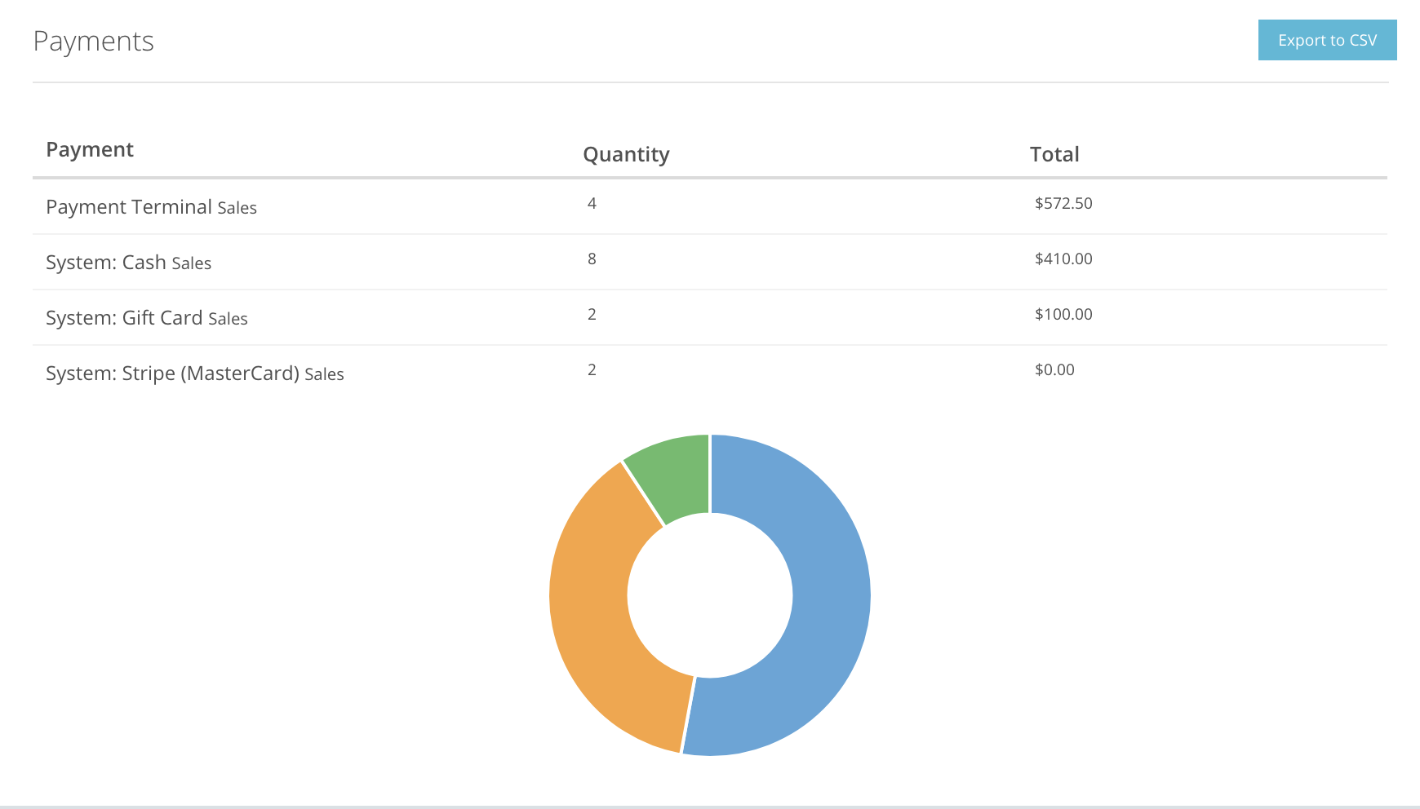The height and width of the screenshot is (809, 1420).
Task: Click quantity 8 for System: Cash
Action: pyautogui.click(x=591, y=259)
